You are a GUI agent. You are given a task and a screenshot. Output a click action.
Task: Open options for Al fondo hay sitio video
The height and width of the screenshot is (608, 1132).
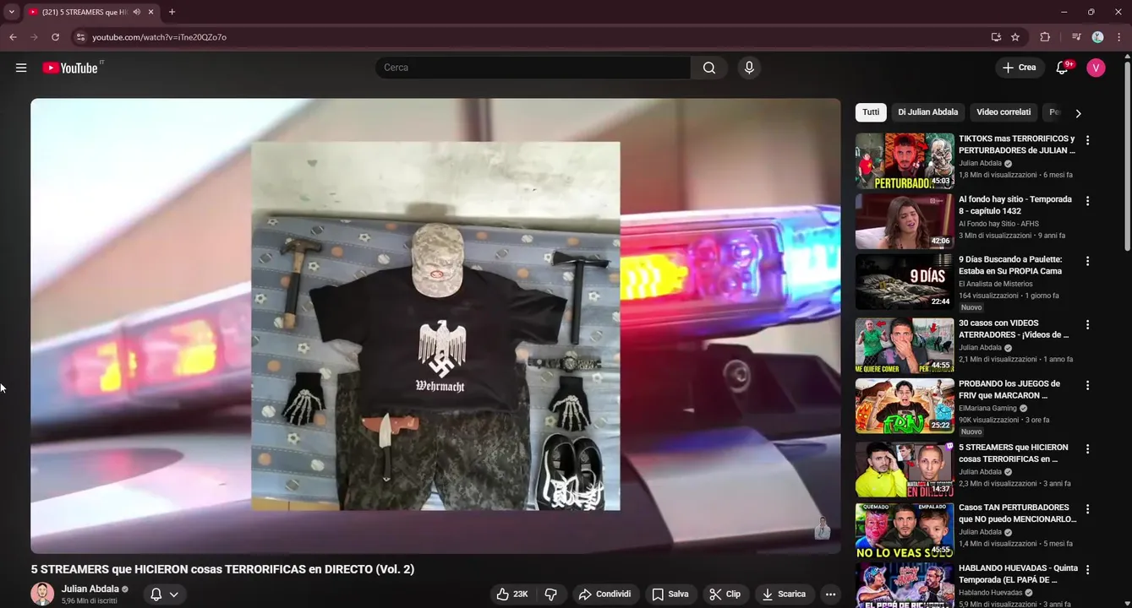tap(1088, 201)
